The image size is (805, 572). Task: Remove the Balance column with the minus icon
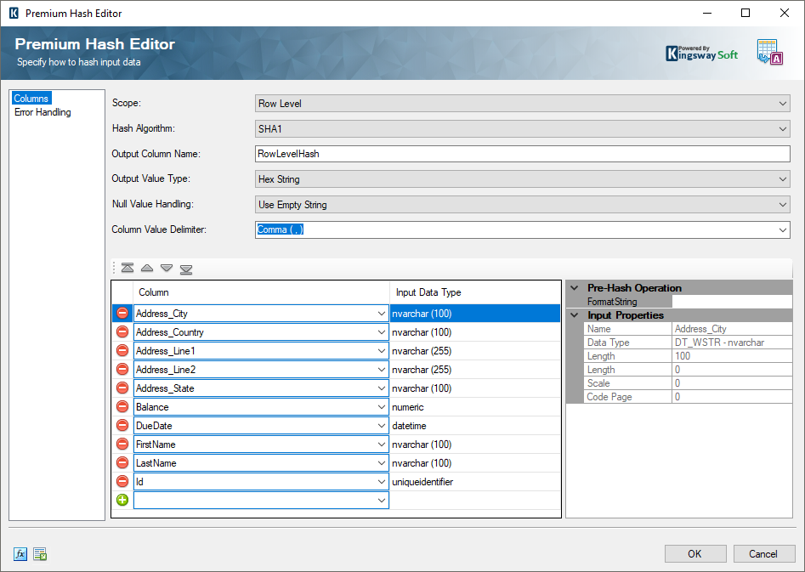click(x=122, y=406)
